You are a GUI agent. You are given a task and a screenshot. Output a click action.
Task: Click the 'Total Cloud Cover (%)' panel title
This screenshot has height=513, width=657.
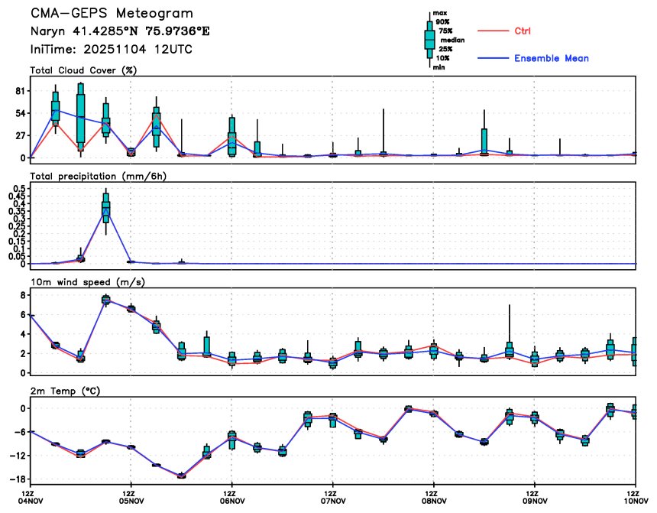pyautogui.click(x=88, y=70)
